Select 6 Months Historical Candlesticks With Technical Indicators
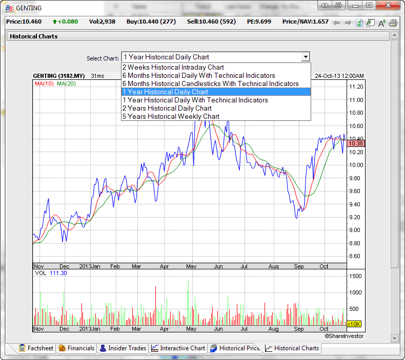The image size is (405, 360). tap(216, 84)
